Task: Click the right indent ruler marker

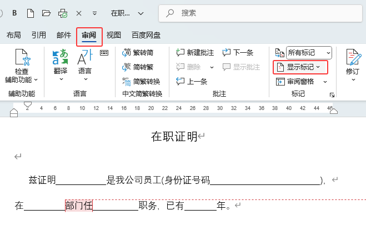Action: pyautogui.click(x=334, y=111)
